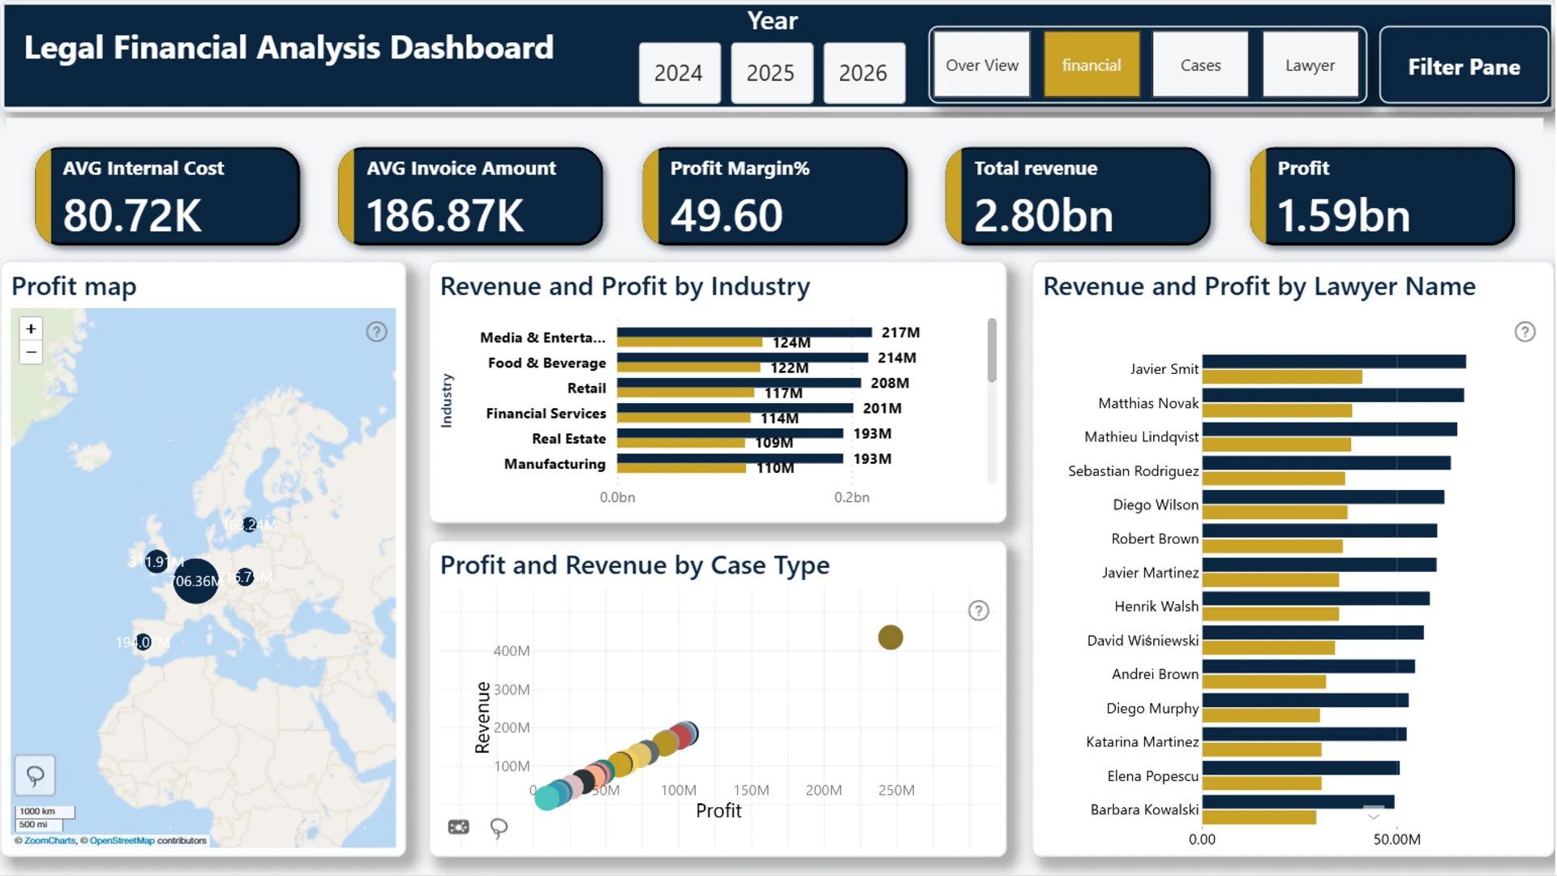Select the Media & Entertainment 217M revenue bar

click(744, 332)
